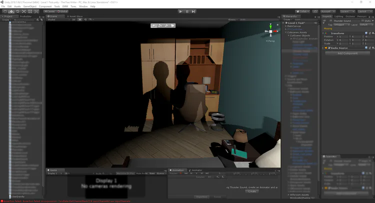The image size is (375, 203).
Task: Expand the Audio Source component foldout
Action: point(323,48)
